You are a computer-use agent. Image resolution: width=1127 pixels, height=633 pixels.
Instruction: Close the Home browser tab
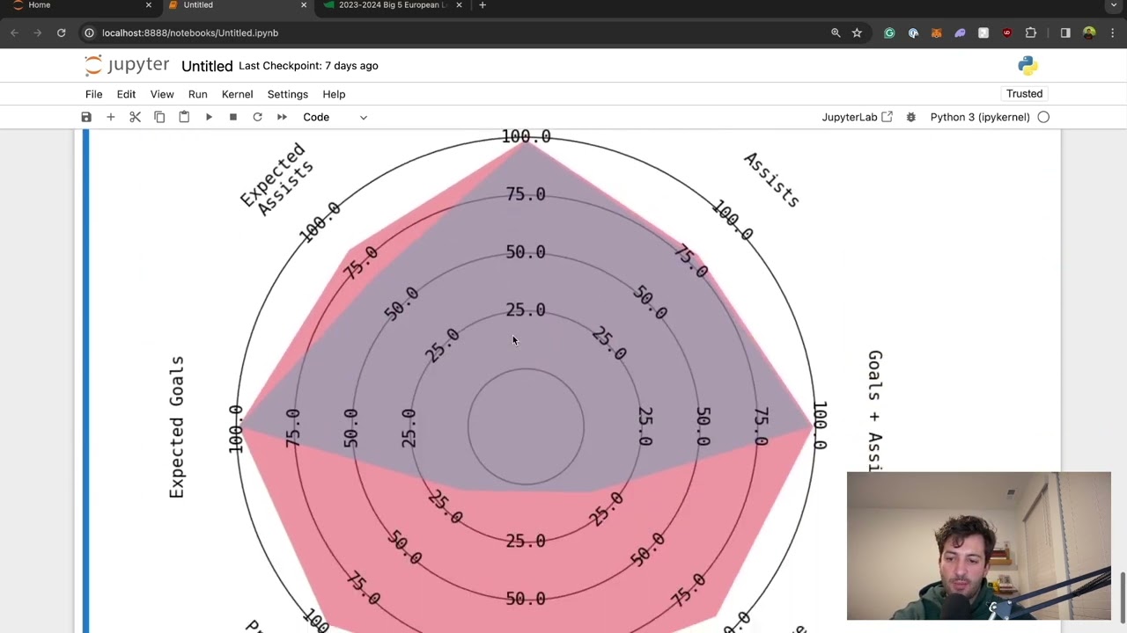pos(148,5)
